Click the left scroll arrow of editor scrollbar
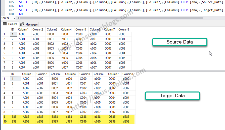The height and width of the screenshot is (130, 225). (x=18, y=18)
